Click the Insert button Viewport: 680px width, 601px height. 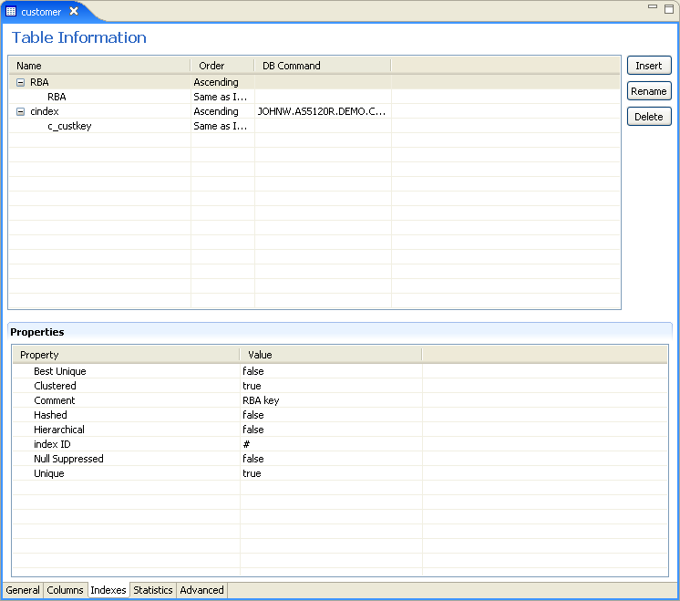[x=649, y=66]
